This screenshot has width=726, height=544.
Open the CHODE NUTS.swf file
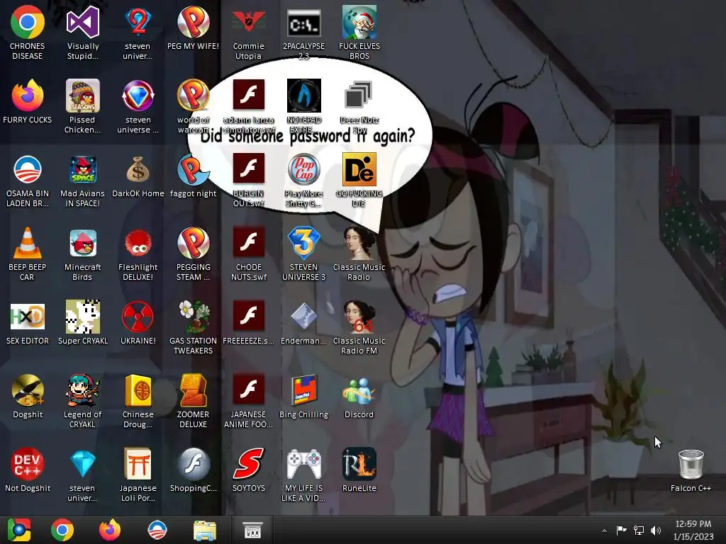[x=249, y=254]
